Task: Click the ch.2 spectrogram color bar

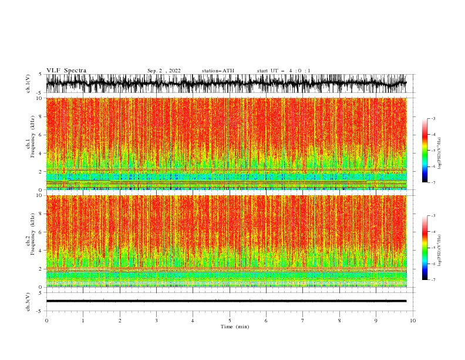Action: tap(424, 248)
